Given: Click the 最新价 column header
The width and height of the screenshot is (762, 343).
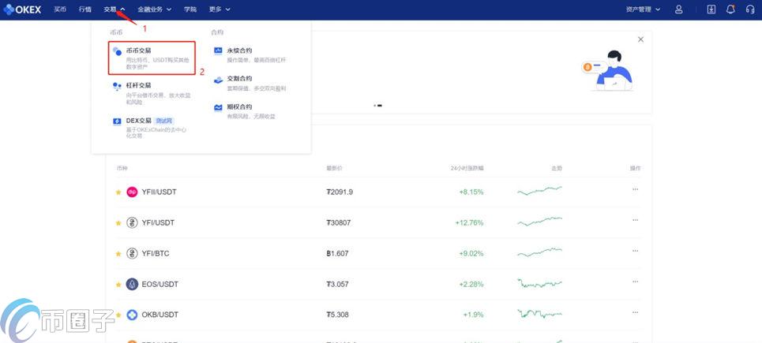Looking at the screenshot, I should click(334, 169).
